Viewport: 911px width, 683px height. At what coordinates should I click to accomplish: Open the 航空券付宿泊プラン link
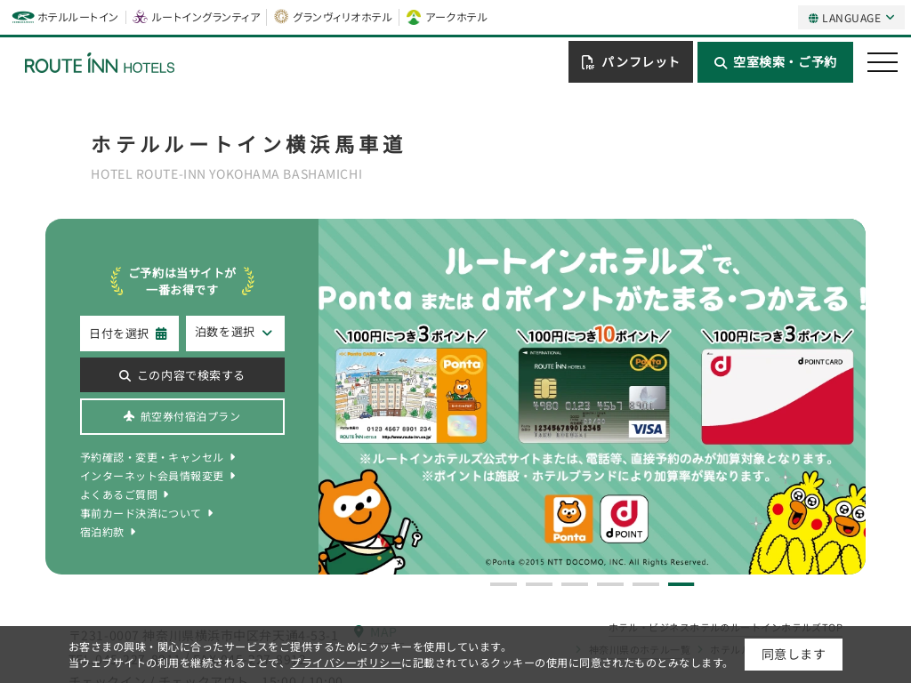(x=182, y=416)
